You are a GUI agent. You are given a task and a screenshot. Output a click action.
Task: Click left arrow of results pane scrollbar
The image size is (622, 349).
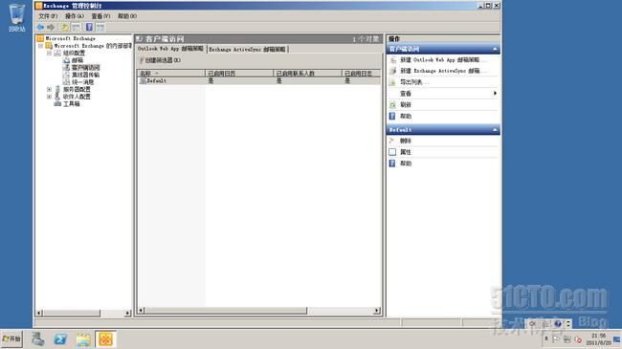141,311
